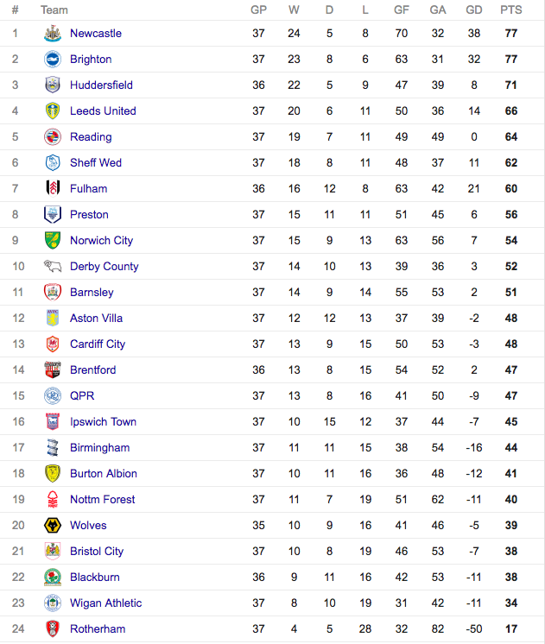Click the Wolves club crest icon
This screenshot has height=644, width=545.
tap(53, 526)
